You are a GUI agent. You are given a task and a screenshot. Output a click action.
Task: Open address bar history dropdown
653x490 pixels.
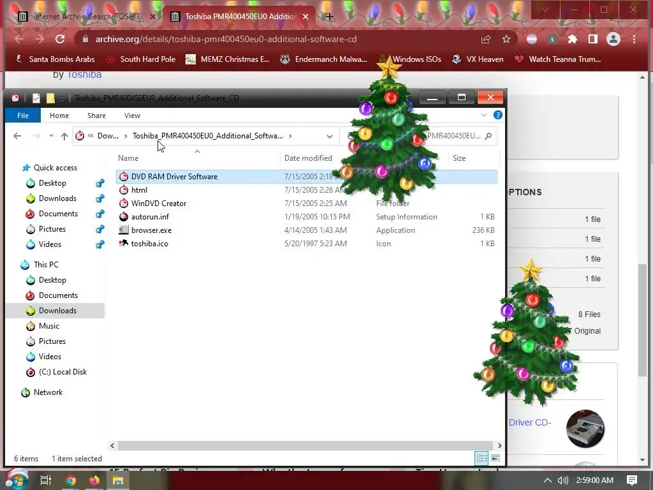(330, 137)
